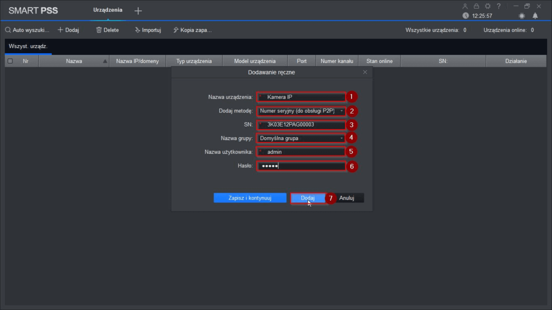Click the Importuj toolbar button
This screenshot has height=310, width=552.
pos(148,30)
